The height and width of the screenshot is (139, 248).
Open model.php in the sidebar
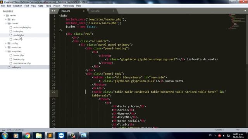coord(19,35)
